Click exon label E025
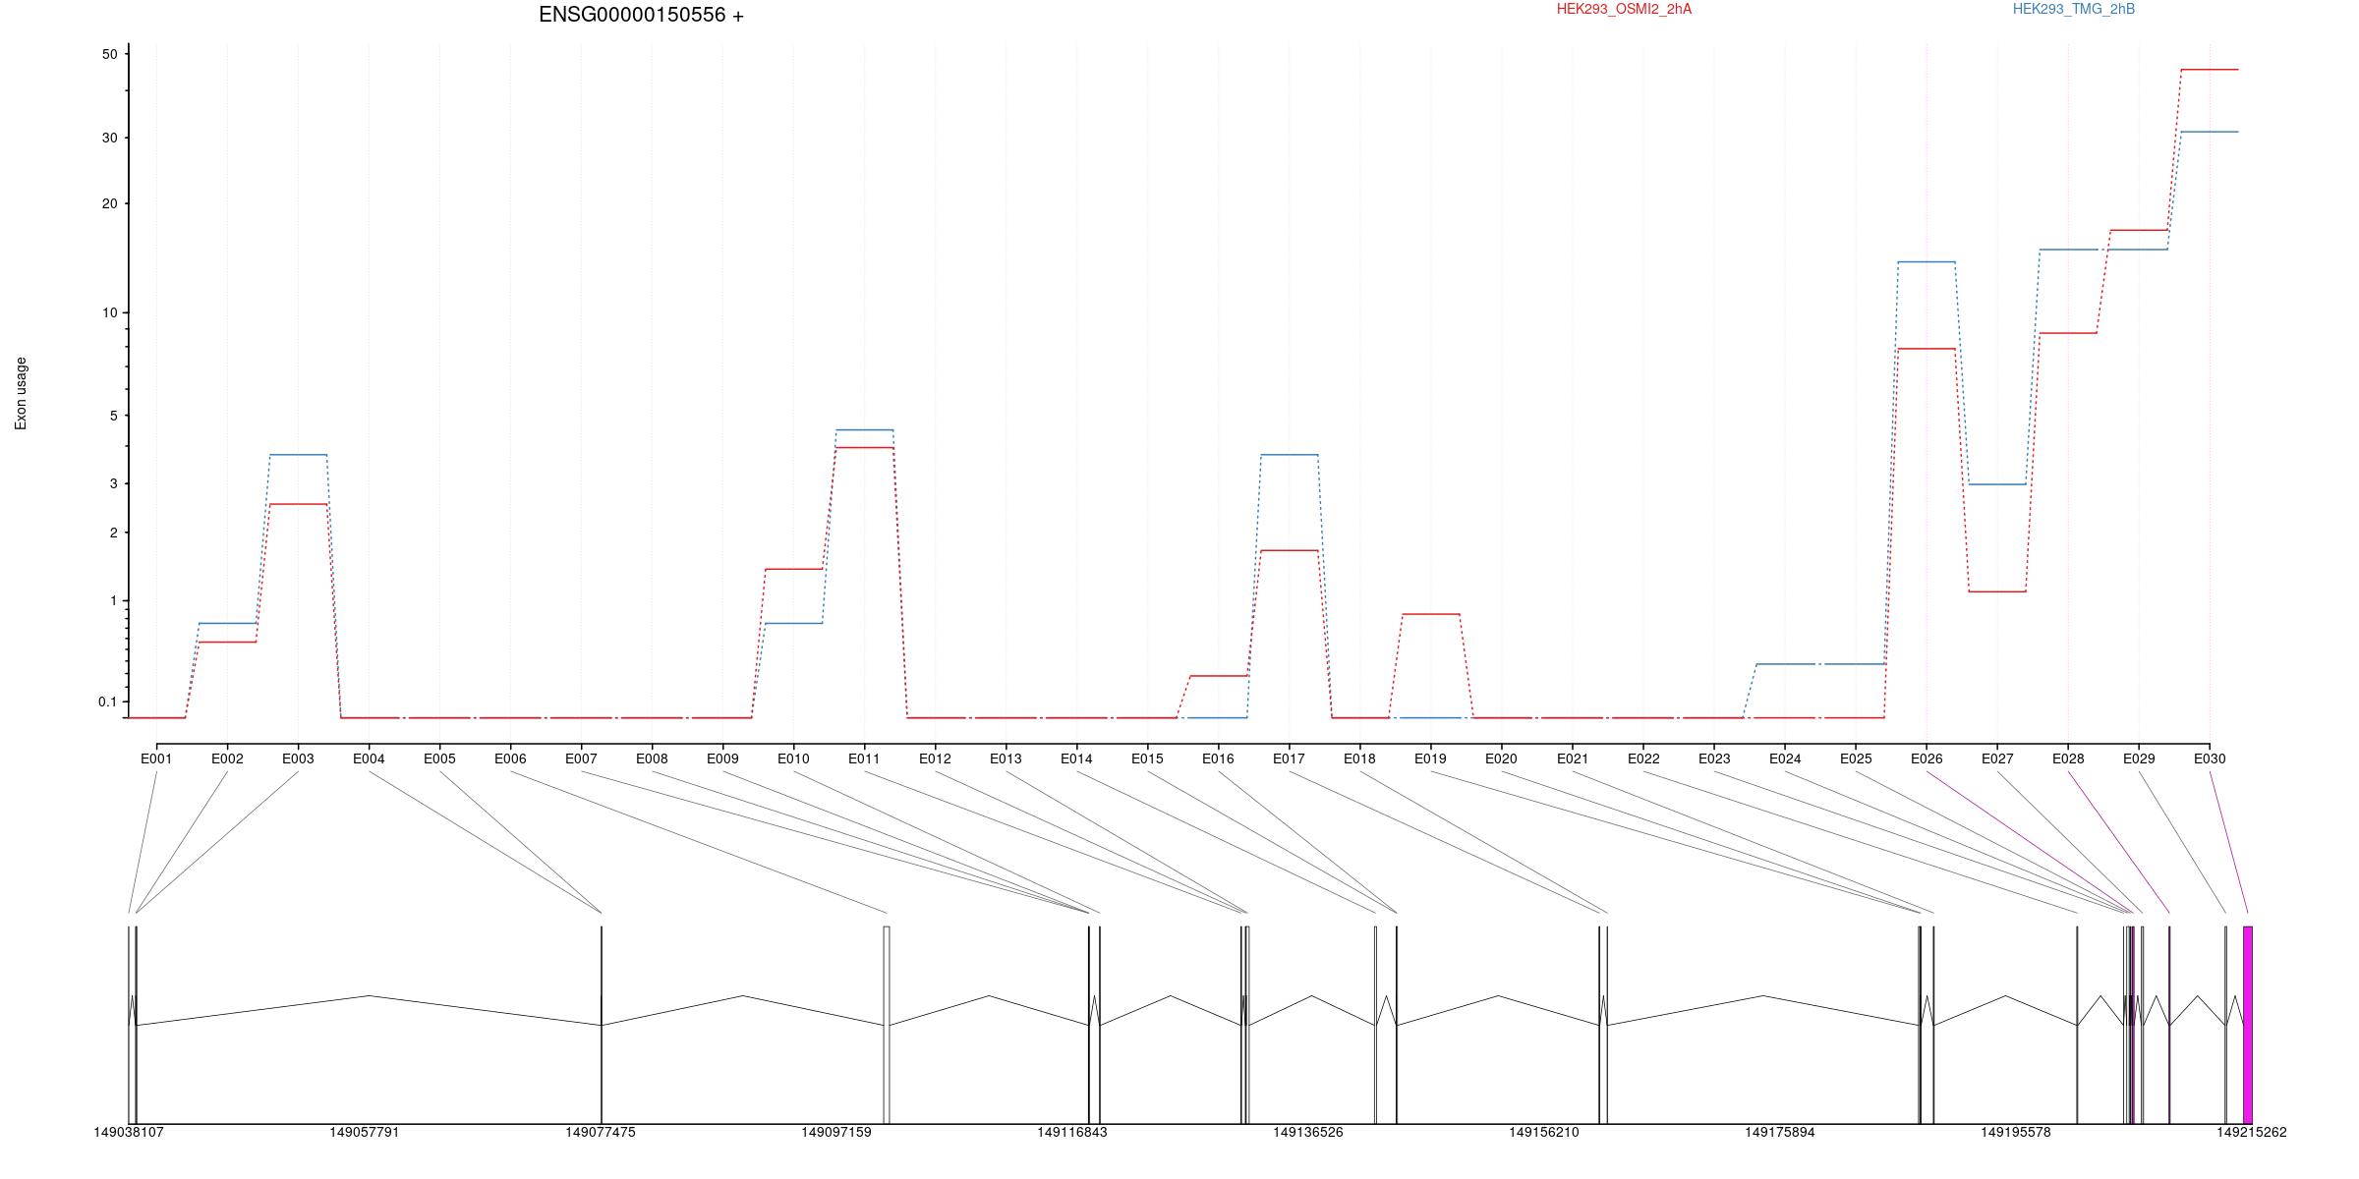 pyautogui.click(x=1856, y=758)
